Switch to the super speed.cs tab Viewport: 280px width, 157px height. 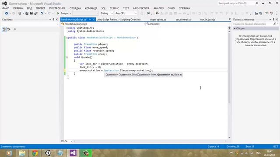tap(158, 20)
